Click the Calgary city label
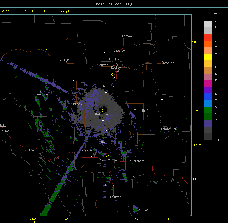The width and height of the screenshot is (228, 223). pyautogui.click(x=106, y=160)
